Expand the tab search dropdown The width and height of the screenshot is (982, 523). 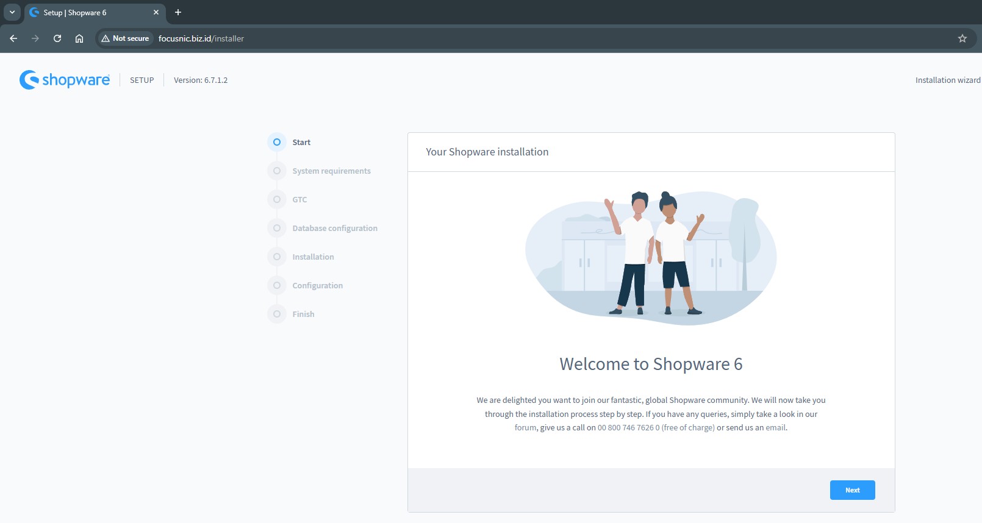[12, 12]
